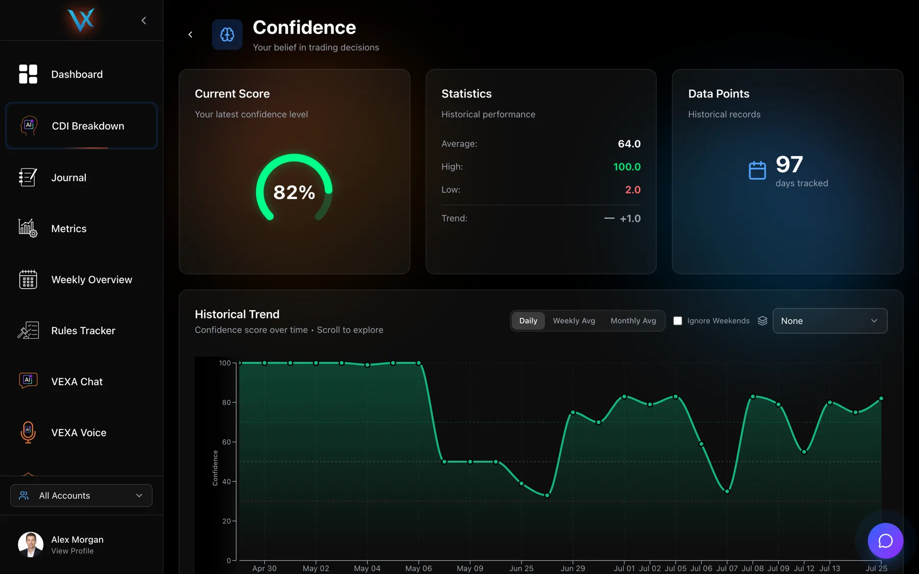This screenshot has width=919, height=574.
Task: Switch chart to Weekly Avg
Action: click(x=574, y=321)
